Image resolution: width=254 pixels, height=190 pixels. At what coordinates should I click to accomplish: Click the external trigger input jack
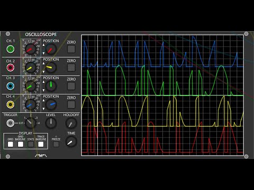(x=11, y=123)
